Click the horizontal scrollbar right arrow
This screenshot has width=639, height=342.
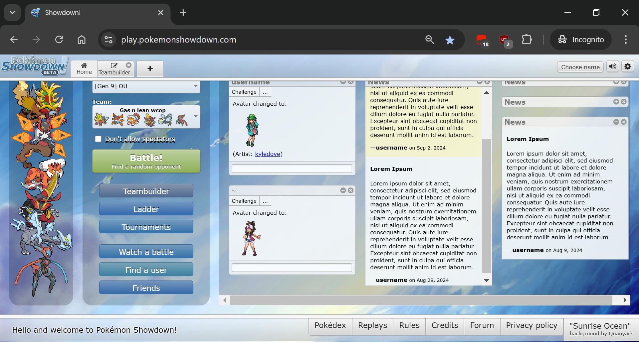pos(625,300)
